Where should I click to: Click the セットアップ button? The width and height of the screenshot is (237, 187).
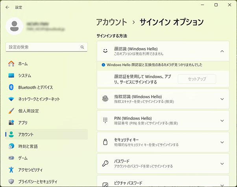197,79
